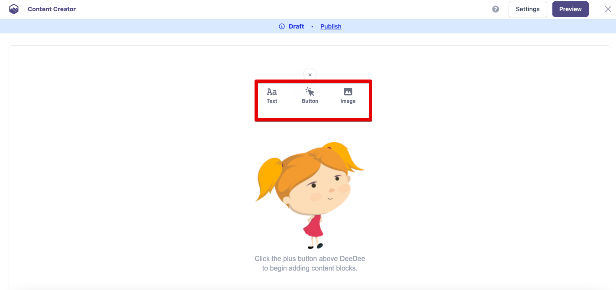Click the info icon beside Draft
This screenshot has width=616, height=290.
(282, 26)
